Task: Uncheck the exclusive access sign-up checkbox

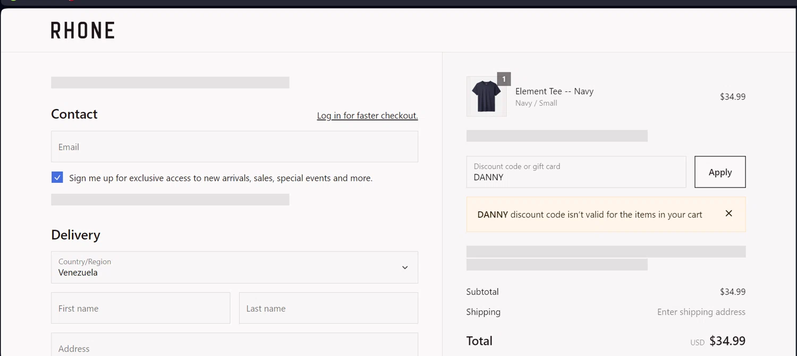Action: [x=57, y=177]
